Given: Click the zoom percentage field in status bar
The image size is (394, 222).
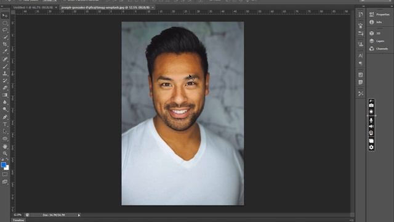Looking at the screenshot, I should [x=18, y=215].
